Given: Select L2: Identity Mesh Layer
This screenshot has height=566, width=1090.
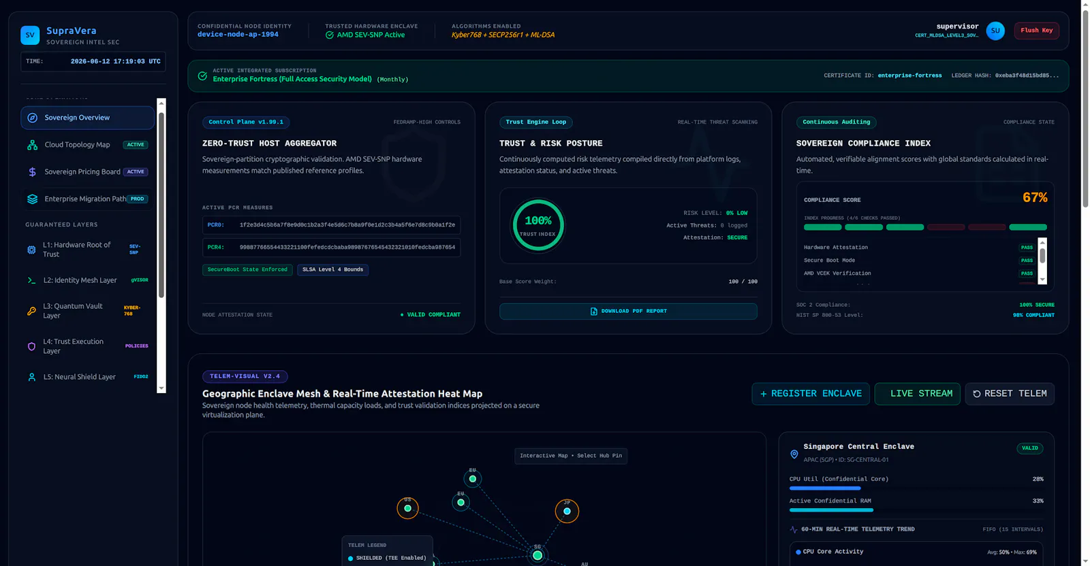Looking at the screenshot, I should click(87, 280).
